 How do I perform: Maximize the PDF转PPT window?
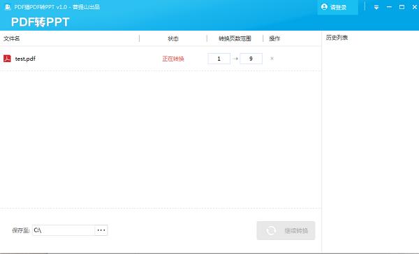point(402,7)
